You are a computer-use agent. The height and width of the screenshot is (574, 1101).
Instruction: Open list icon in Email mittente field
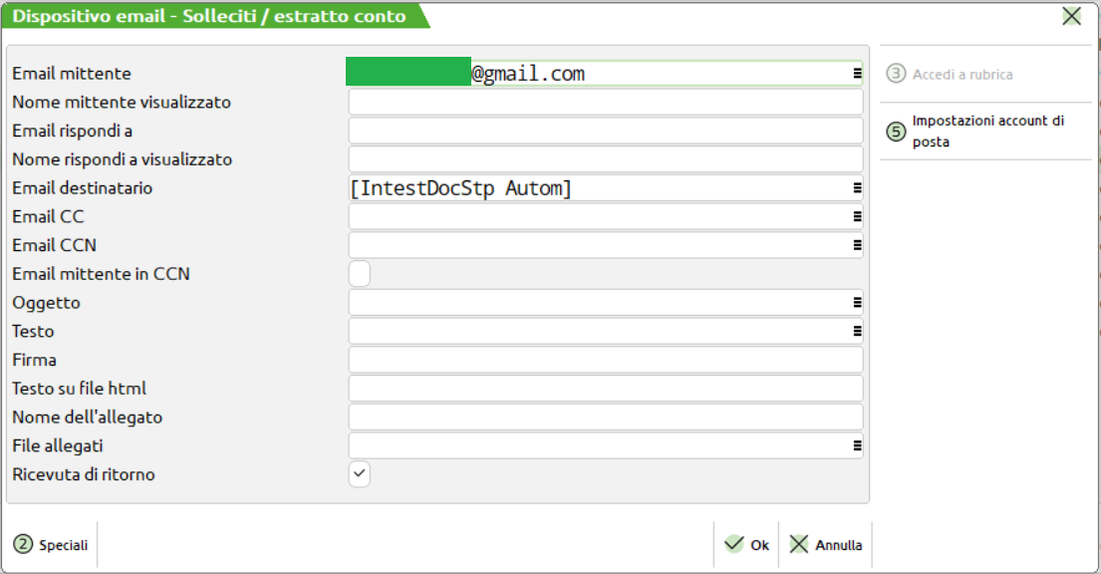coord(856,74)
